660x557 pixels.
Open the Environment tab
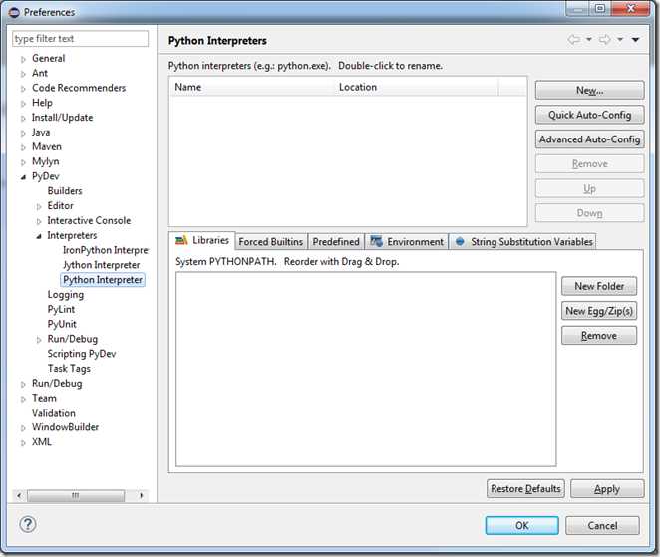pos(407,242)
